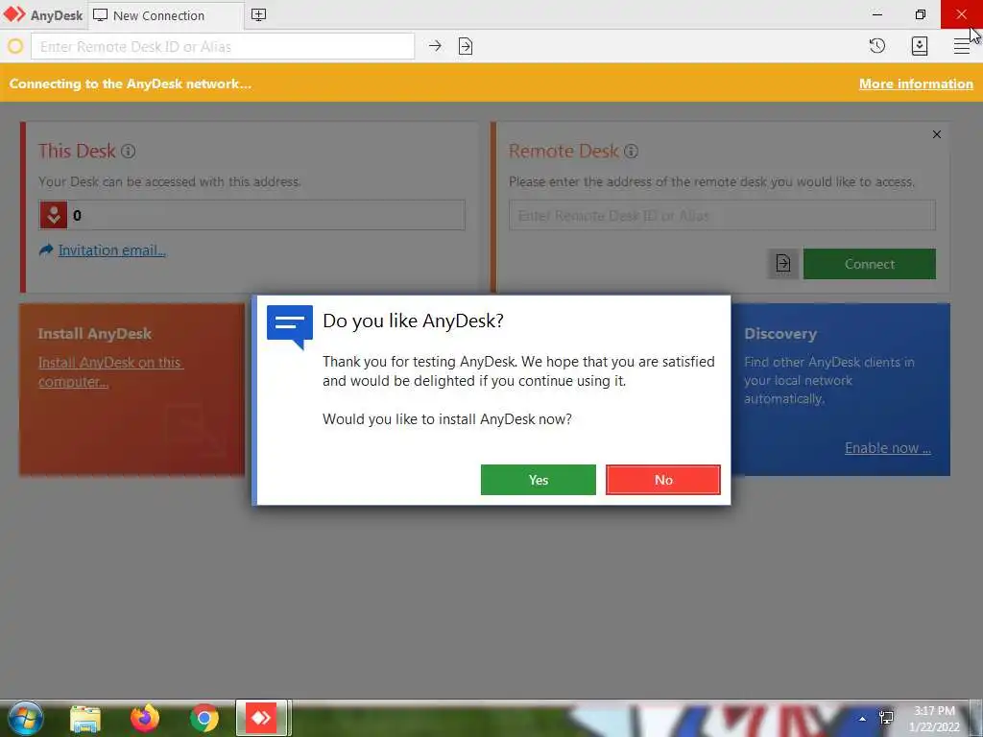The width and height of the screenshot is (983, 737).
Task: Open the address book icon
Action: pos(919,46)
